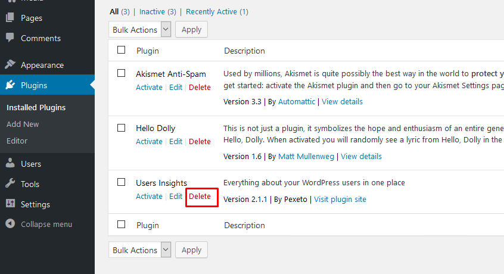
Task: Click the Tools wrench icon
Action: 10,183
